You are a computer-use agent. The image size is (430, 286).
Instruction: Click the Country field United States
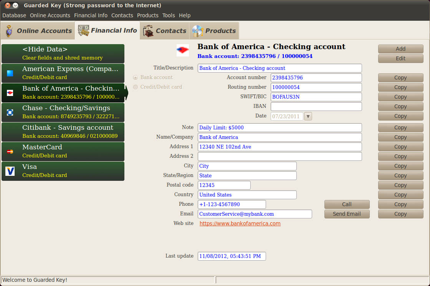[x=247, y=195]
